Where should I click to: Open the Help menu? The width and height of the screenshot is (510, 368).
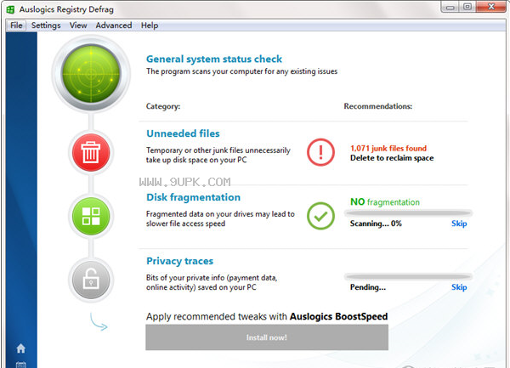(x=150, y=25)
